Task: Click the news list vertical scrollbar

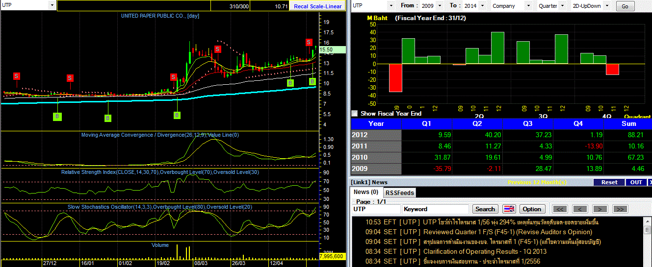Action: pos(648,242)
